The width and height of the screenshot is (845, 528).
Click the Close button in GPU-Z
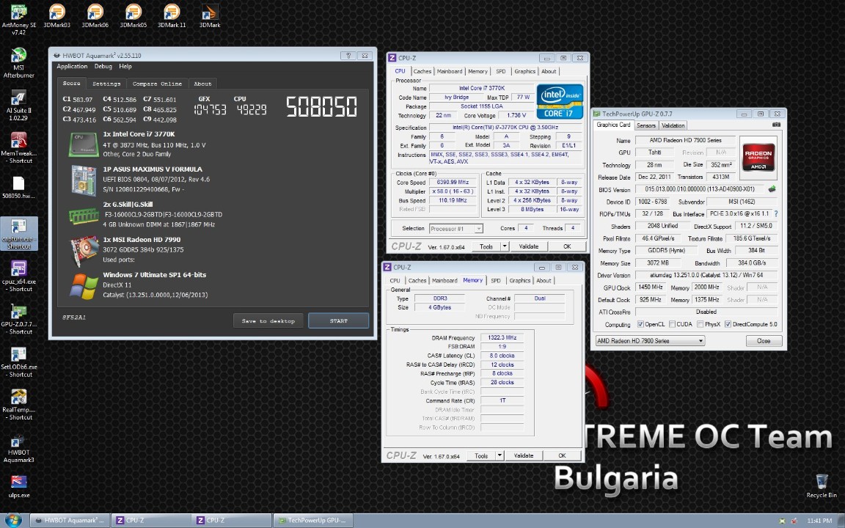(x=763, y=341)
